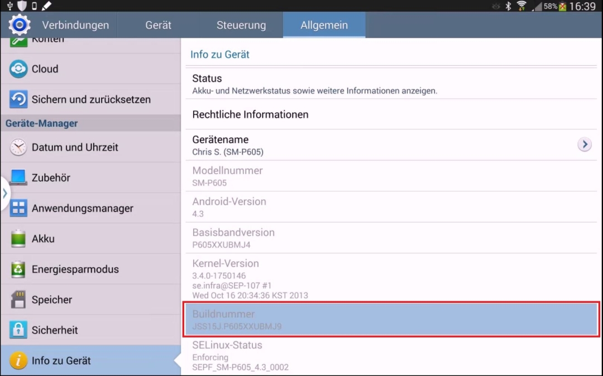
Task: Tap the shield status bar icon
Action: tap(22, 6)
